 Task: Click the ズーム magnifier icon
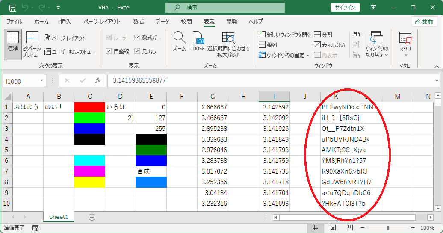(x=180, y=38)
